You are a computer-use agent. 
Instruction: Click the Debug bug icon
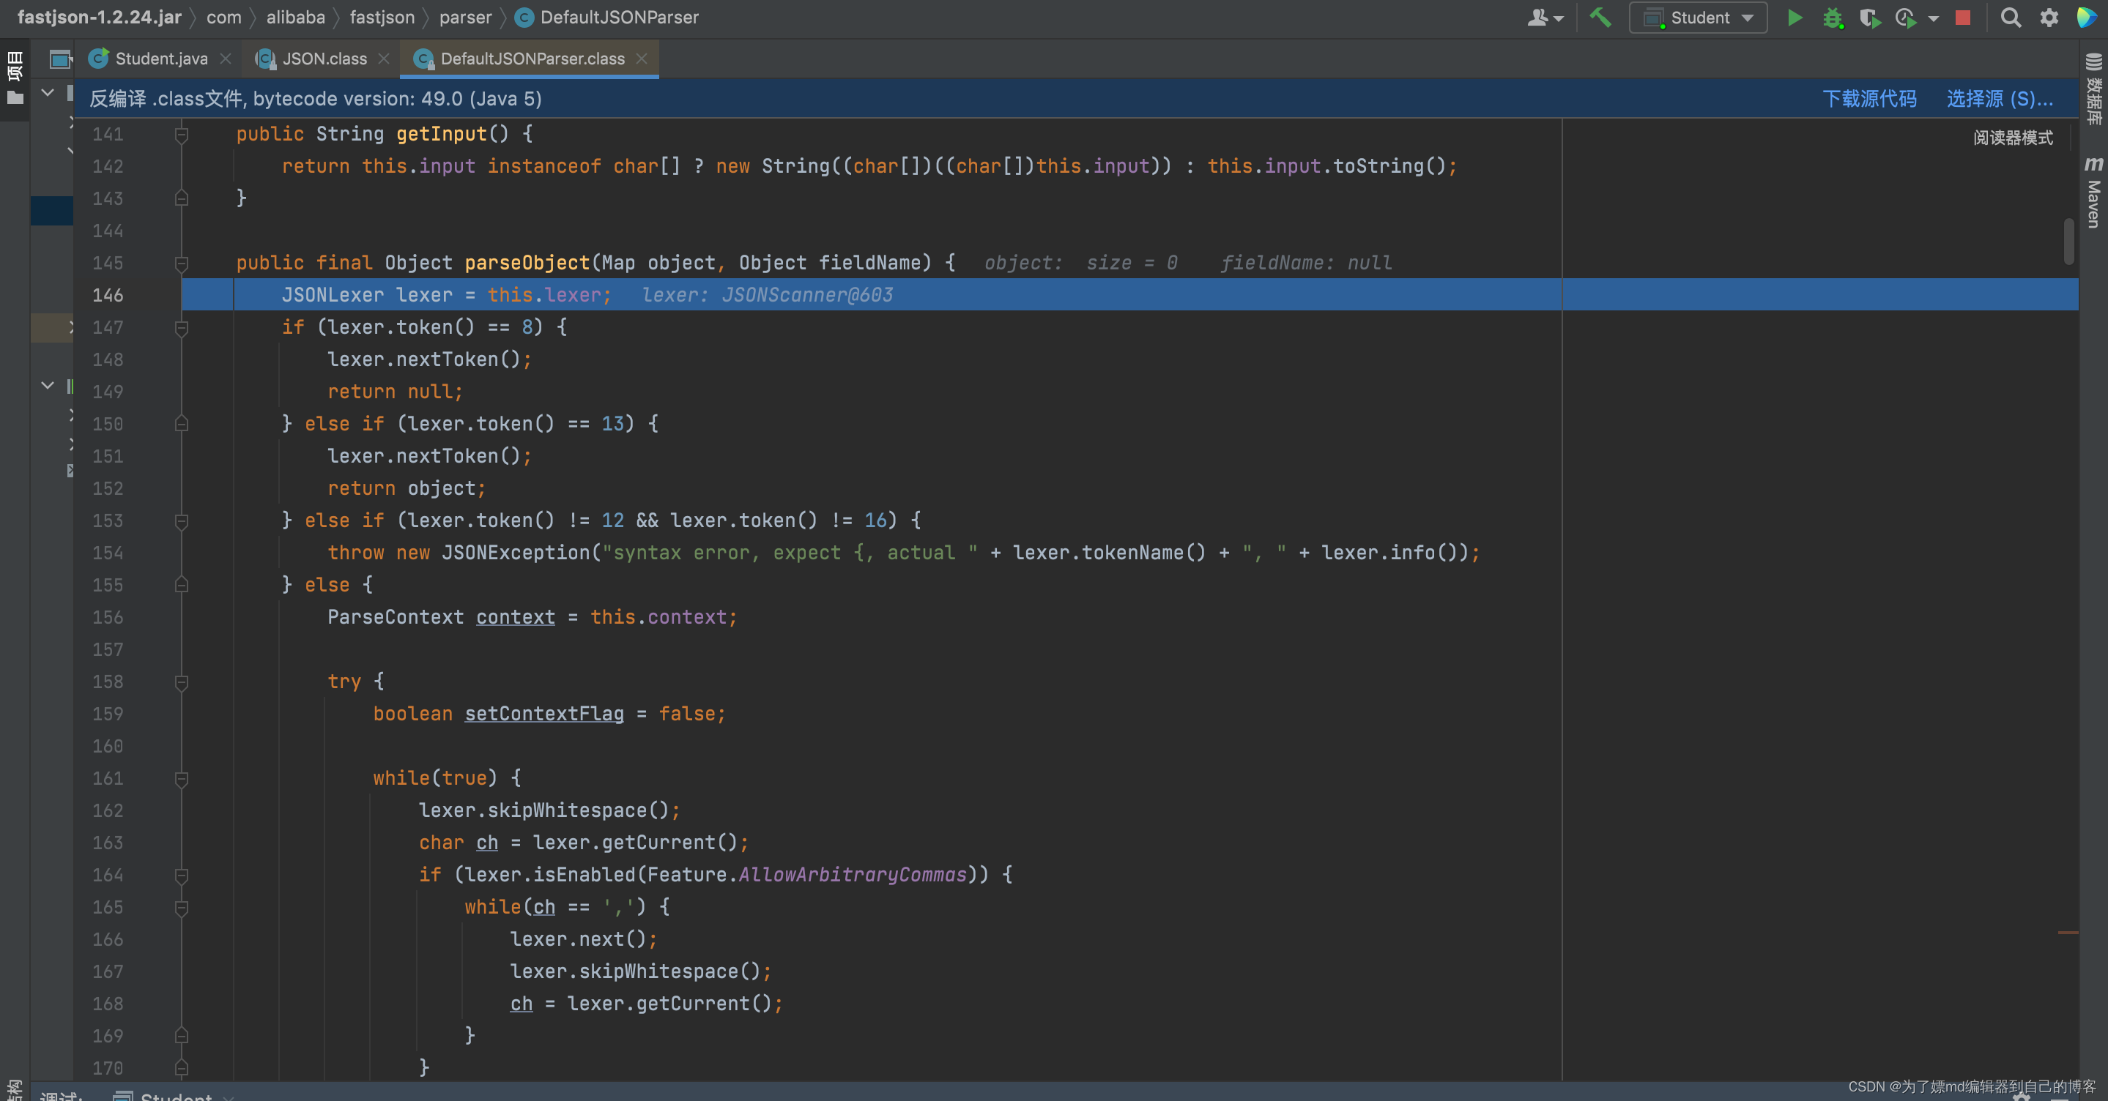pyautogui.click(x=1833, y=18)
